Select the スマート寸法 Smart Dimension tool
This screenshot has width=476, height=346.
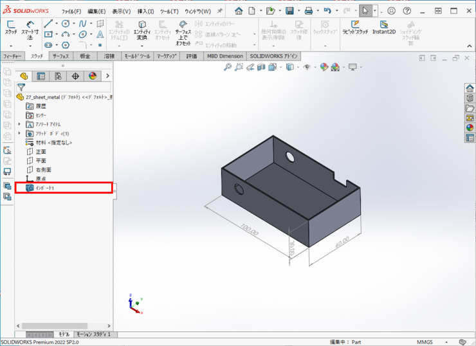point(30,30)
